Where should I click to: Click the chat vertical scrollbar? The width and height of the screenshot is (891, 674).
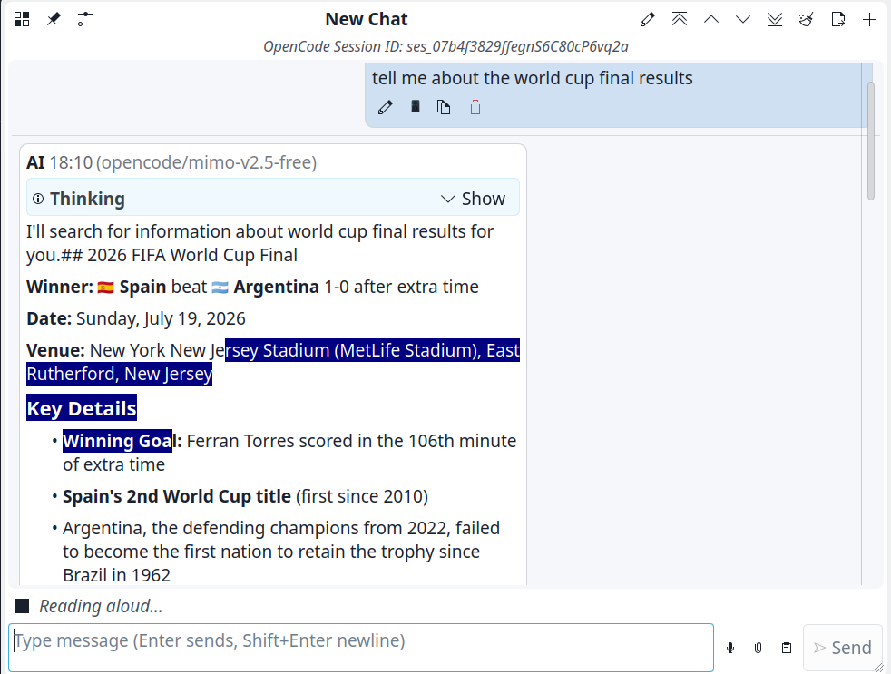click(870, 141)
